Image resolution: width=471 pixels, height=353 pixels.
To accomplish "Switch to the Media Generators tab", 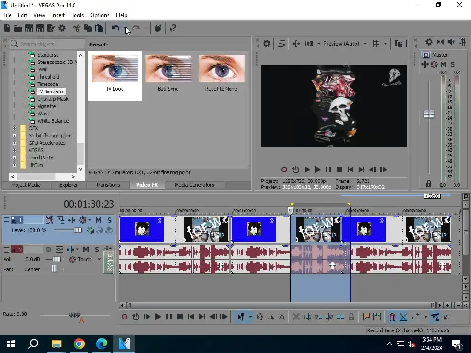I will (195, 185).
